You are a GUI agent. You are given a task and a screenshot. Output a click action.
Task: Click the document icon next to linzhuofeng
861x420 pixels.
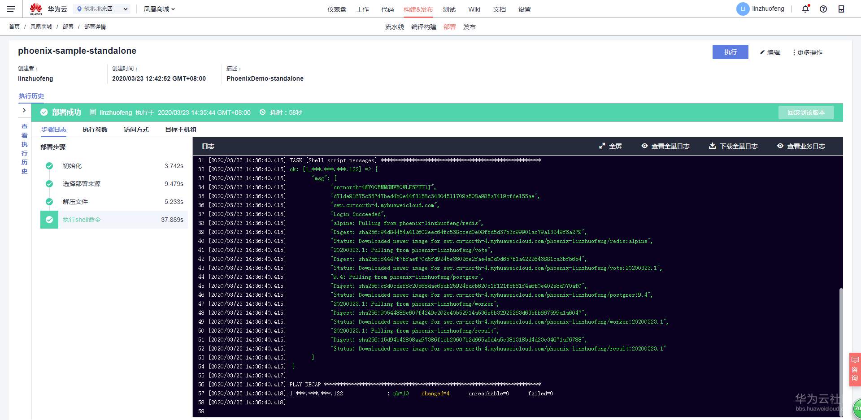click(93, 113)
